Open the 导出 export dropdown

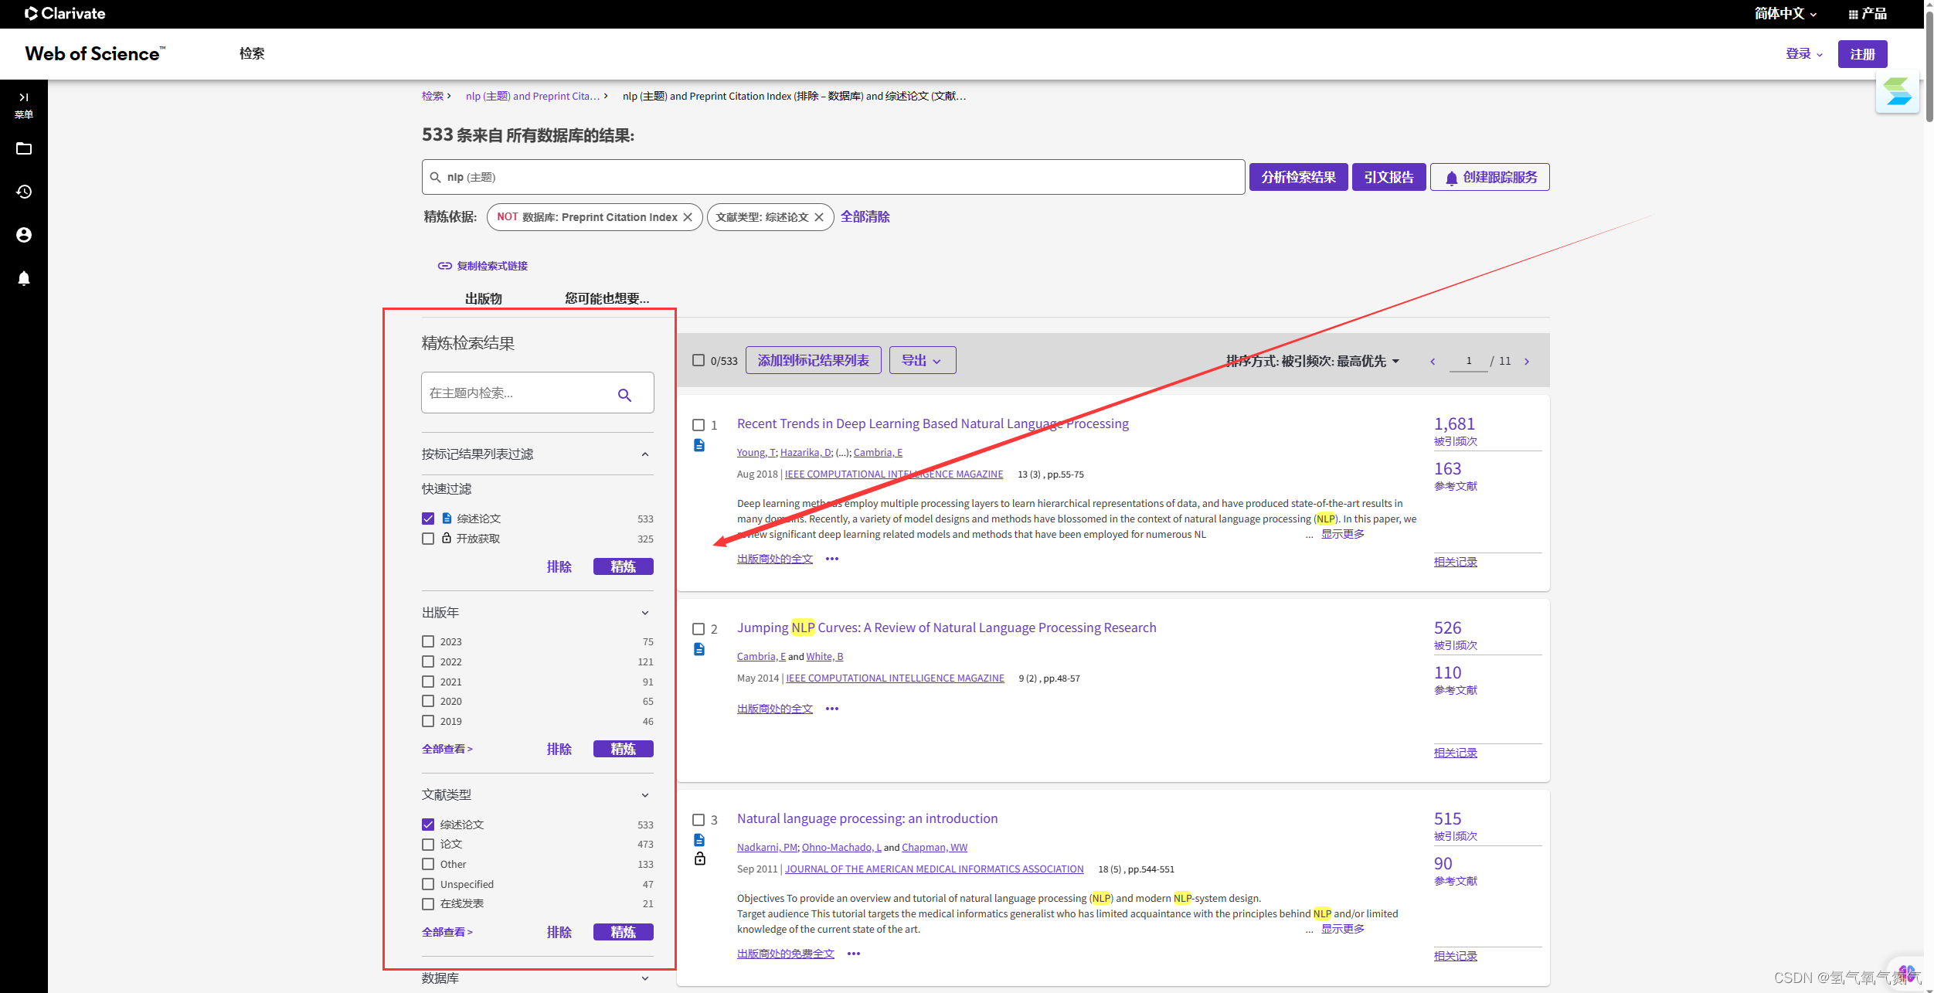pyautogui.click(x=922, y=361)
